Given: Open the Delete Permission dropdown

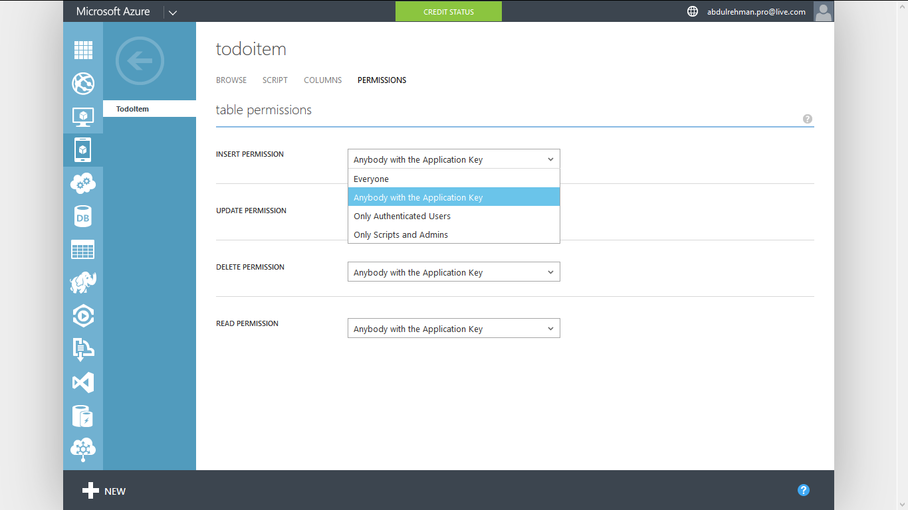Looking at the screenshot, I should tap(454, 272).
